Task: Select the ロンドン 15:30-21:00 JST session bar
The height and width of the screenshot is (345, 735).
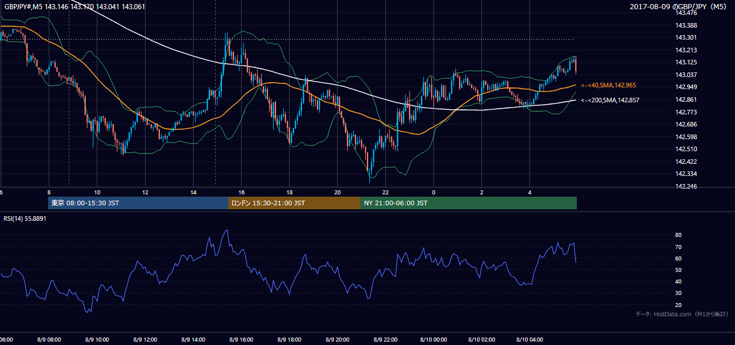Action: (294, 203)
